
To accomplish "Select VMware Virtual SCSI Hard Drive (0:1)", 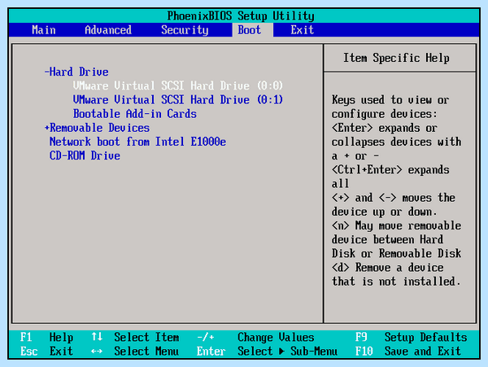I will pos(177,100).
